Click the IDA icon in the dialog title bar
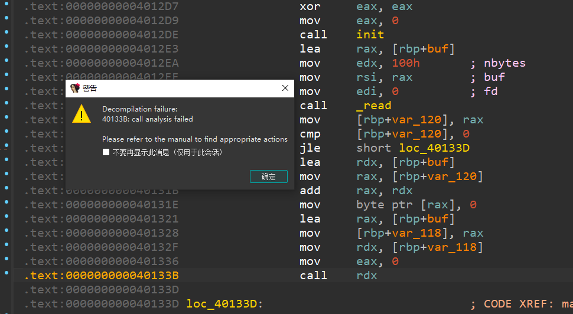The width and height of the screenshot is (573, 314). 75,89
